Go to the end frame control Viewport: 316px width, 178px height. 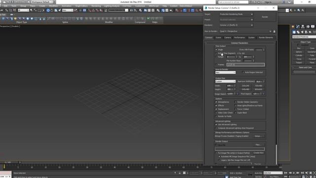tap(302, 173)
